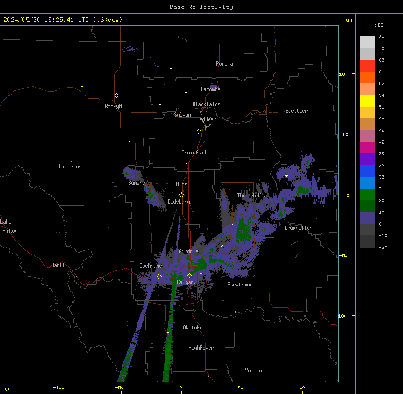Viewport: 403px width, 394px height.
Task: Pick the magenta 39-42 dBZ legend swatch
Action: [x=367, y=147]
